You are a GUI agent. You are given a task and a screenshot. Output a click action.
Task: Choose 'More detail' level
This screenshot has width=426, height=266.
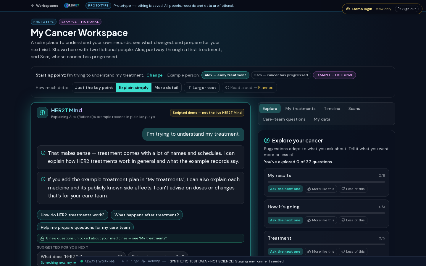pos(166,87)
